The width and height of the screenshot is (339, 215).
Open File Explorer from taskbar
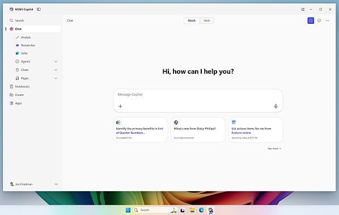click(192, 210)
